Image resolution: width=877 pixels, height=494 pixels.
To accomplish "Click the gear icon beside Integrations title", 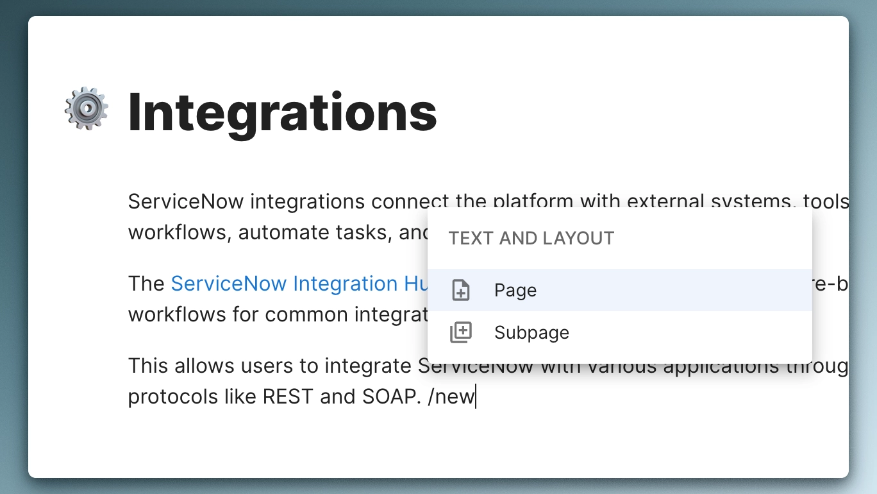I will point(87,110).
